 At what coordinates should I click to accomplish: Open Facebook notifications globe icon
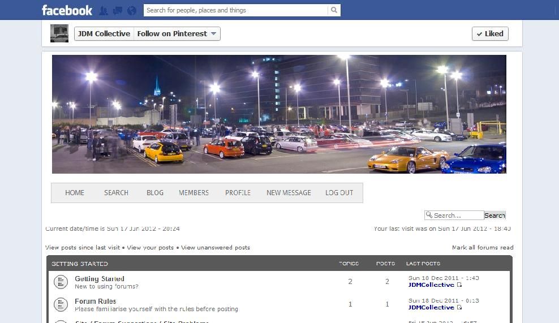(x=132, y=11)
